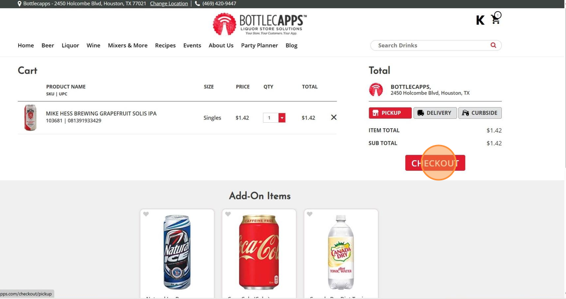Click the PRODUCT NAME column header
Screen dimensions: 566x299
pyautogui.click(x=66, y=86)
